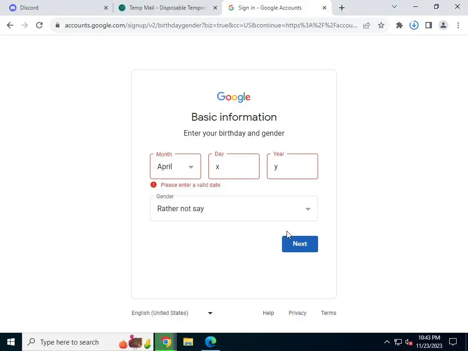Viewport: 468px width, 351px height.
Task: Open the network status tray icon
Action: pos(398,342)
